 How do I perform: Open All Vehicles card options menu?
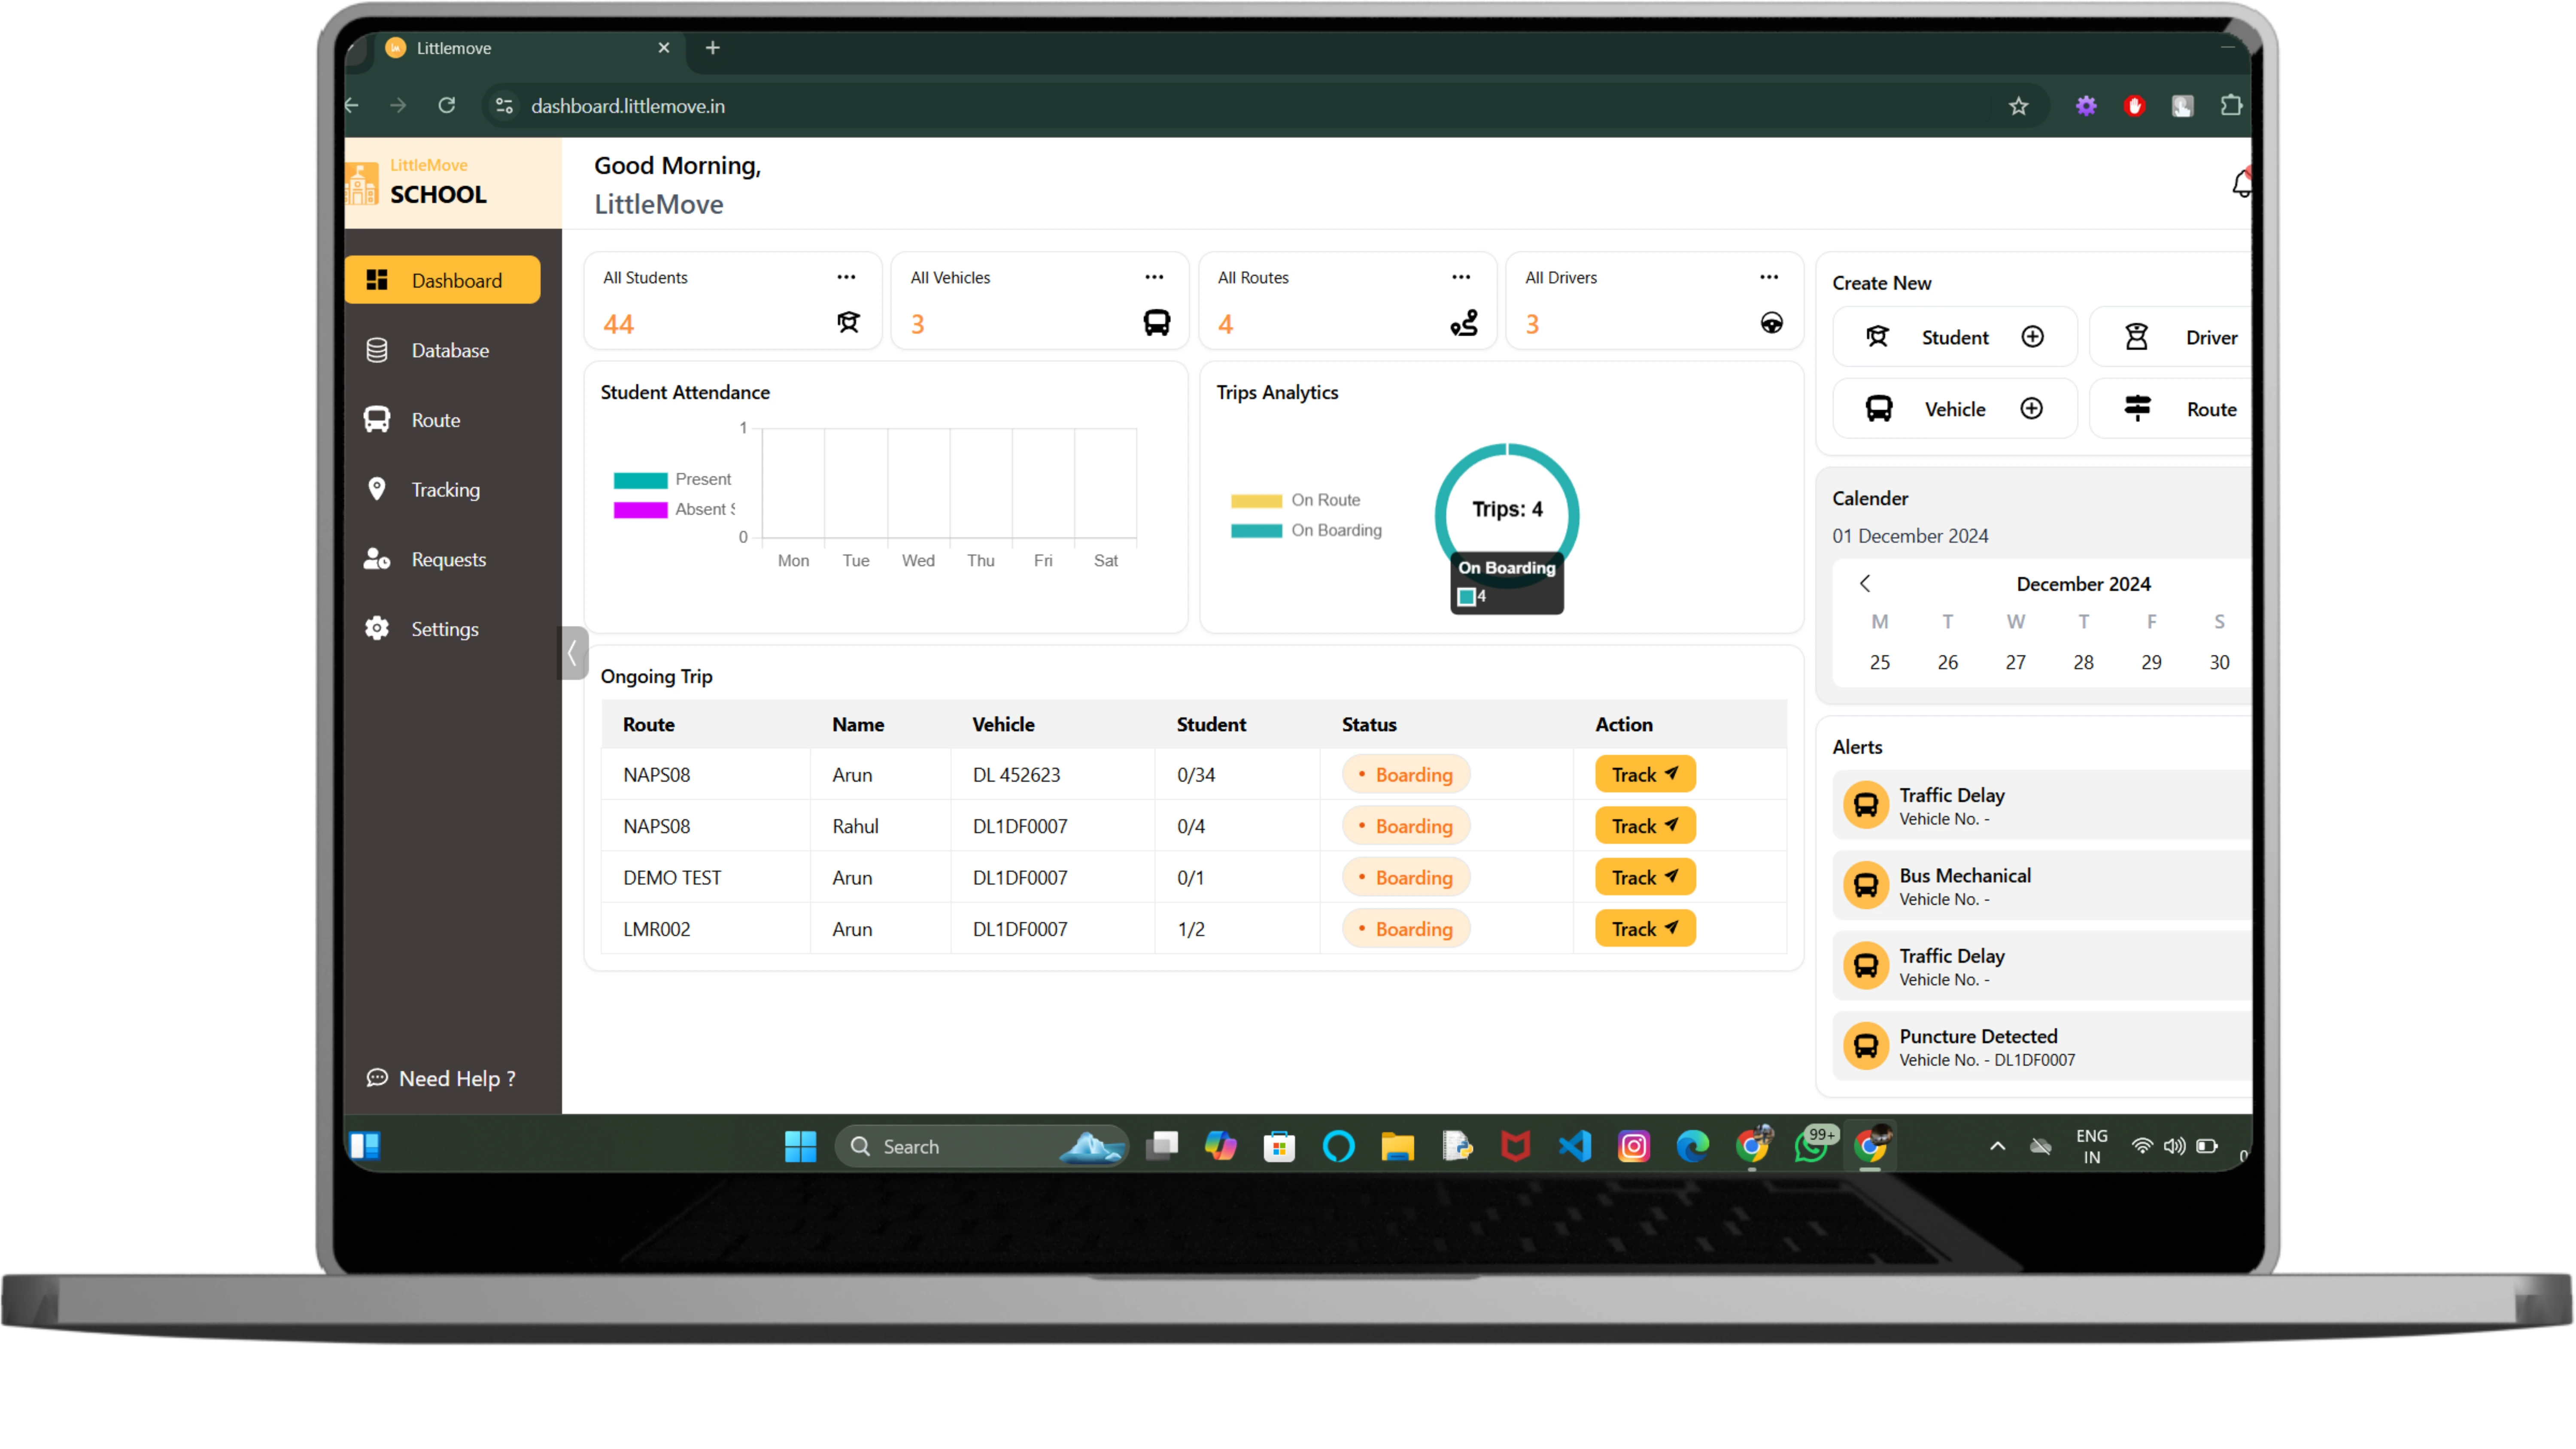1154,277
